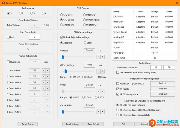180x128 pixels.
Task: Increase the 1 Core Active ratio arrow
Action: tap(48, 71)
